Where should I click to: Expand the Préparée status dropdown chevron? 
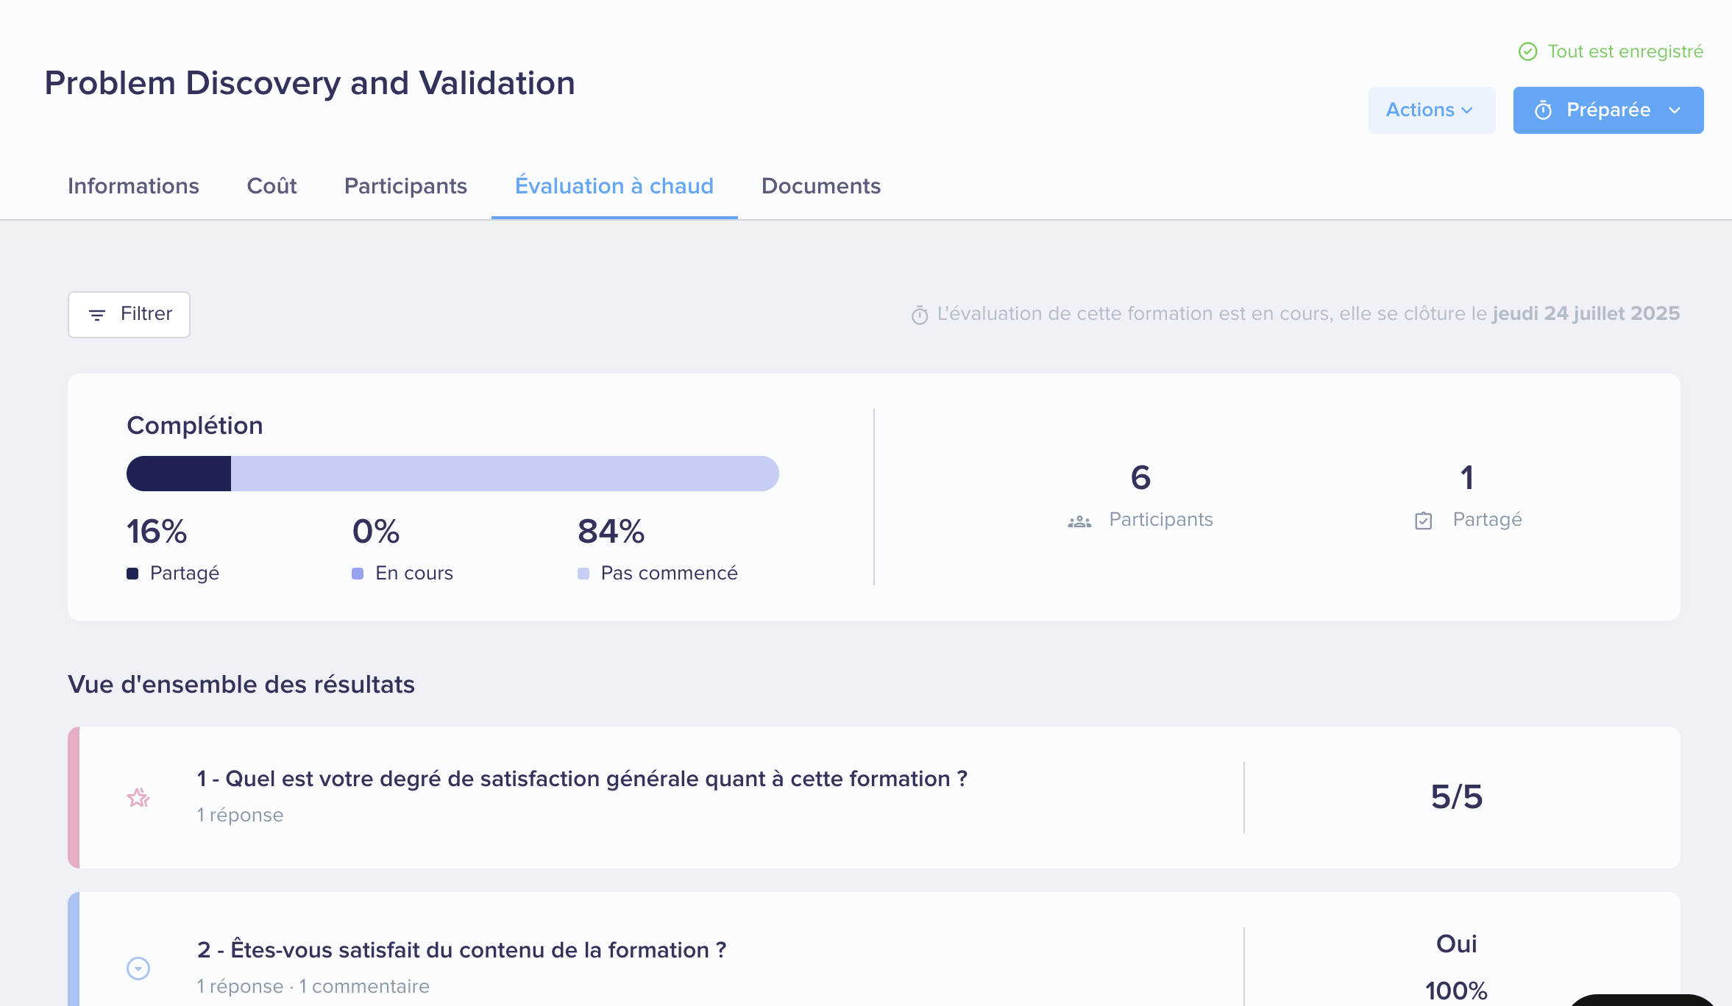(1675, 110)
